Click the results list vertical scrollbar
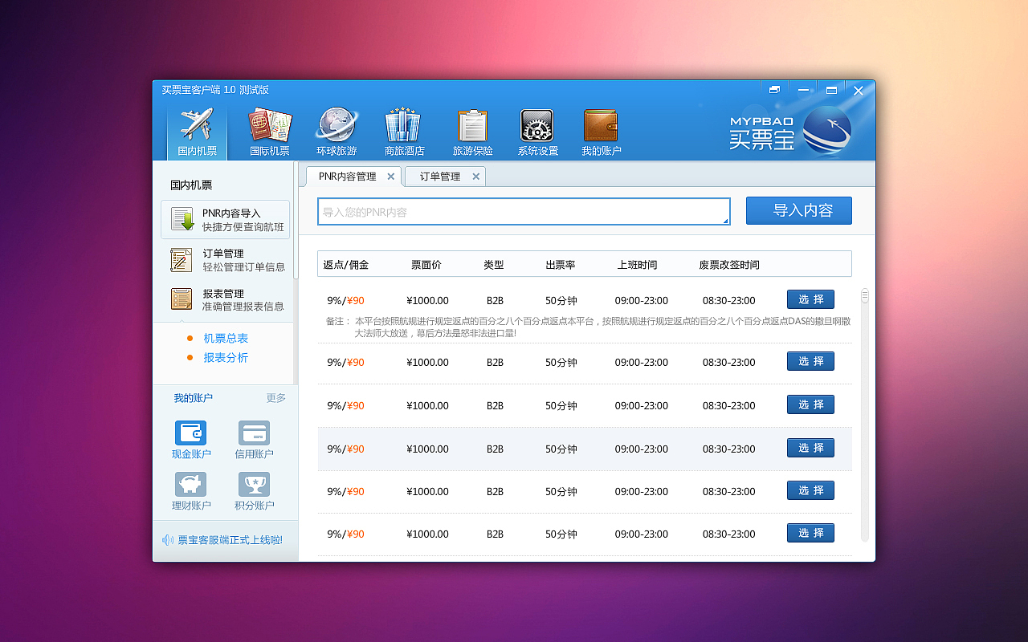This screenshot has height=642, width=1028. tap(865, 414)
